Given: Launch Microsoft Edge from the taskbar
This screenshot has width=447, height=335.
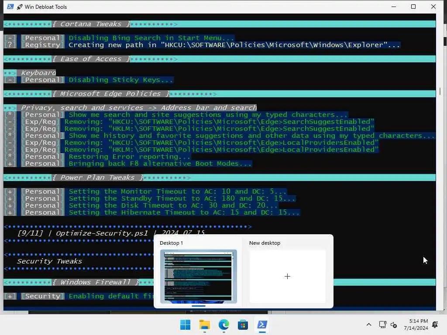Looking at the screenshot, I should point(224,325).
